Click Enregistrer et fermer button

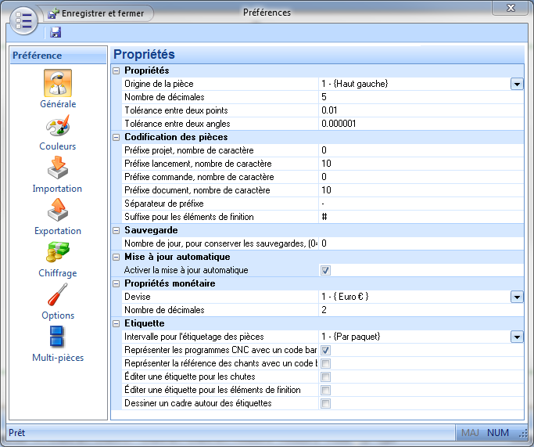(98, 13)
